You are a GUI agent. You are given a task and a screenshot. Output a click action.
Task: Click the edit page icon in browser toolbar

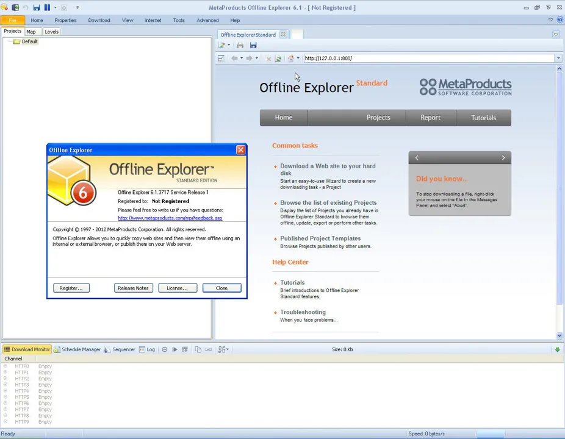click(x=221, y=45)
